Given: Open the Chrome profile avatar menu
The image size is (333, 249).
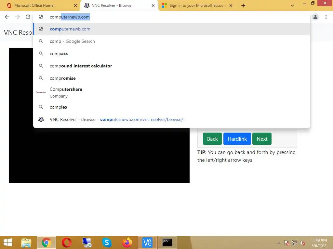Looking at the screenshot, I should point(315,17).
